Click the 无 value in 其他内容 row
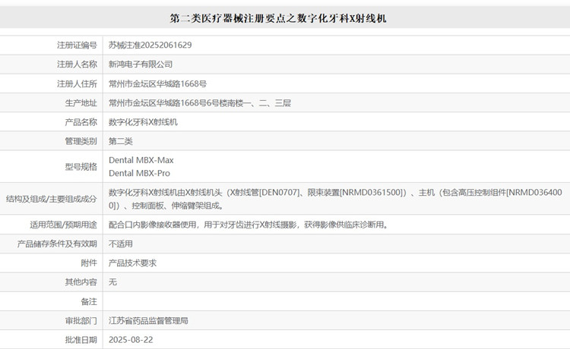 click(113, 282)
